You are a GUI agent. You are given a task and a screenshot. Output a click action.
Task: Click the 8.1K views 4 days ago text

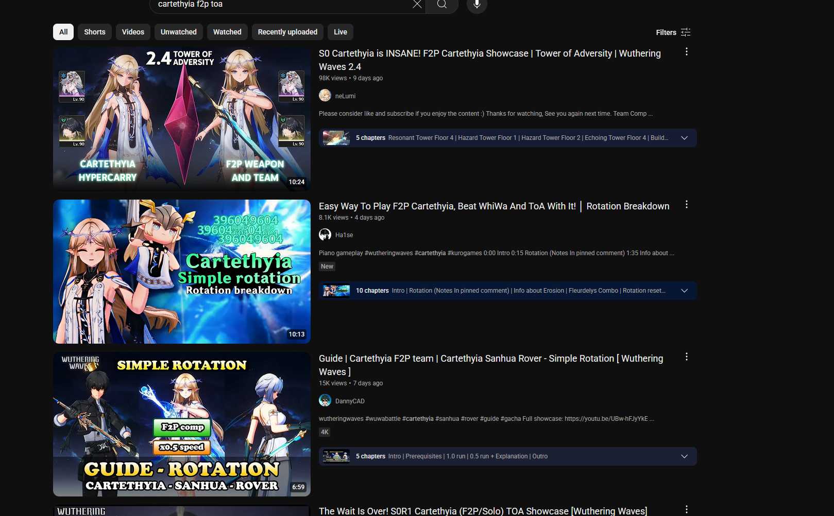(x=352, y=218)
